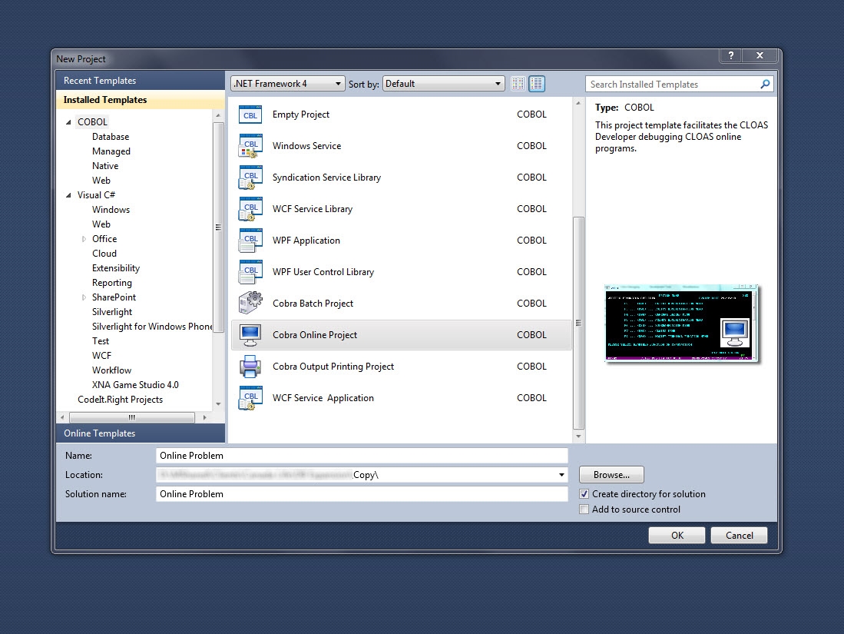This screenshot has height=634, width=844.
Task: Expand the SharePoint tree node
Action: 84,297
